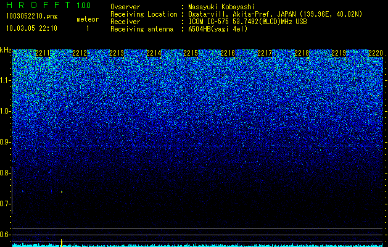Click the 2213 time marker

[x=117, y=53]
